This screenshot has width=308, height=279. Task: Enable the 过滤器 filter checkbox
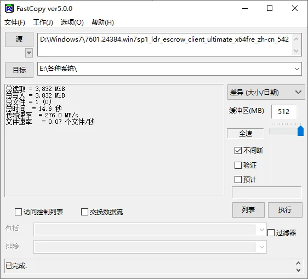pos(271,232)
